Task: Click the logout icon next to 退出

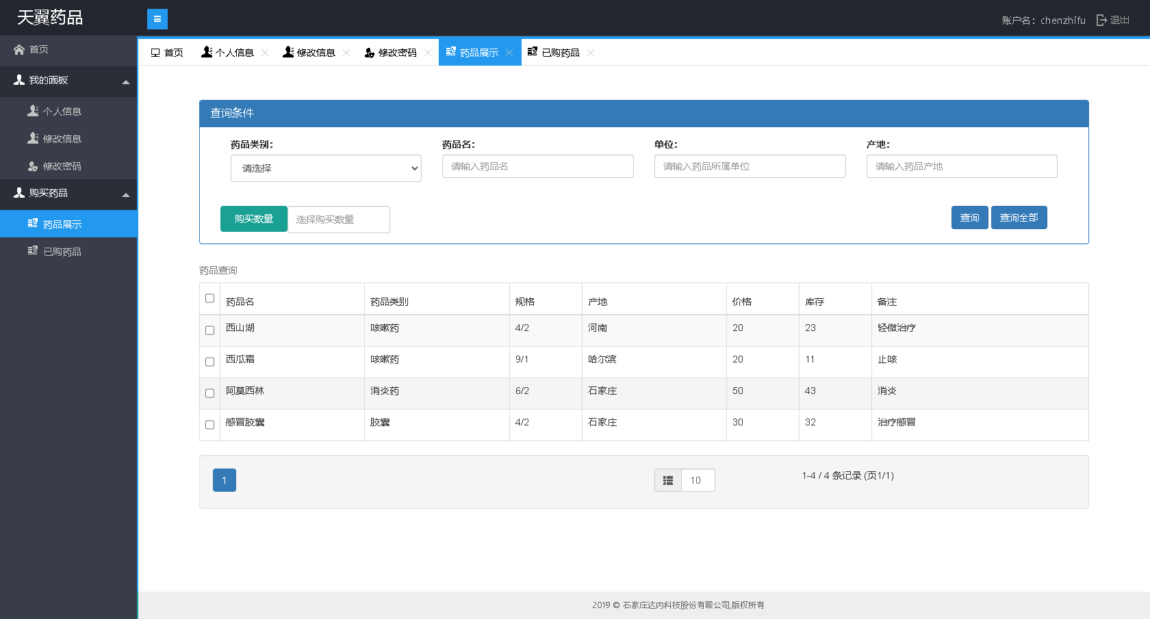Action: [x=1101, y=21]
